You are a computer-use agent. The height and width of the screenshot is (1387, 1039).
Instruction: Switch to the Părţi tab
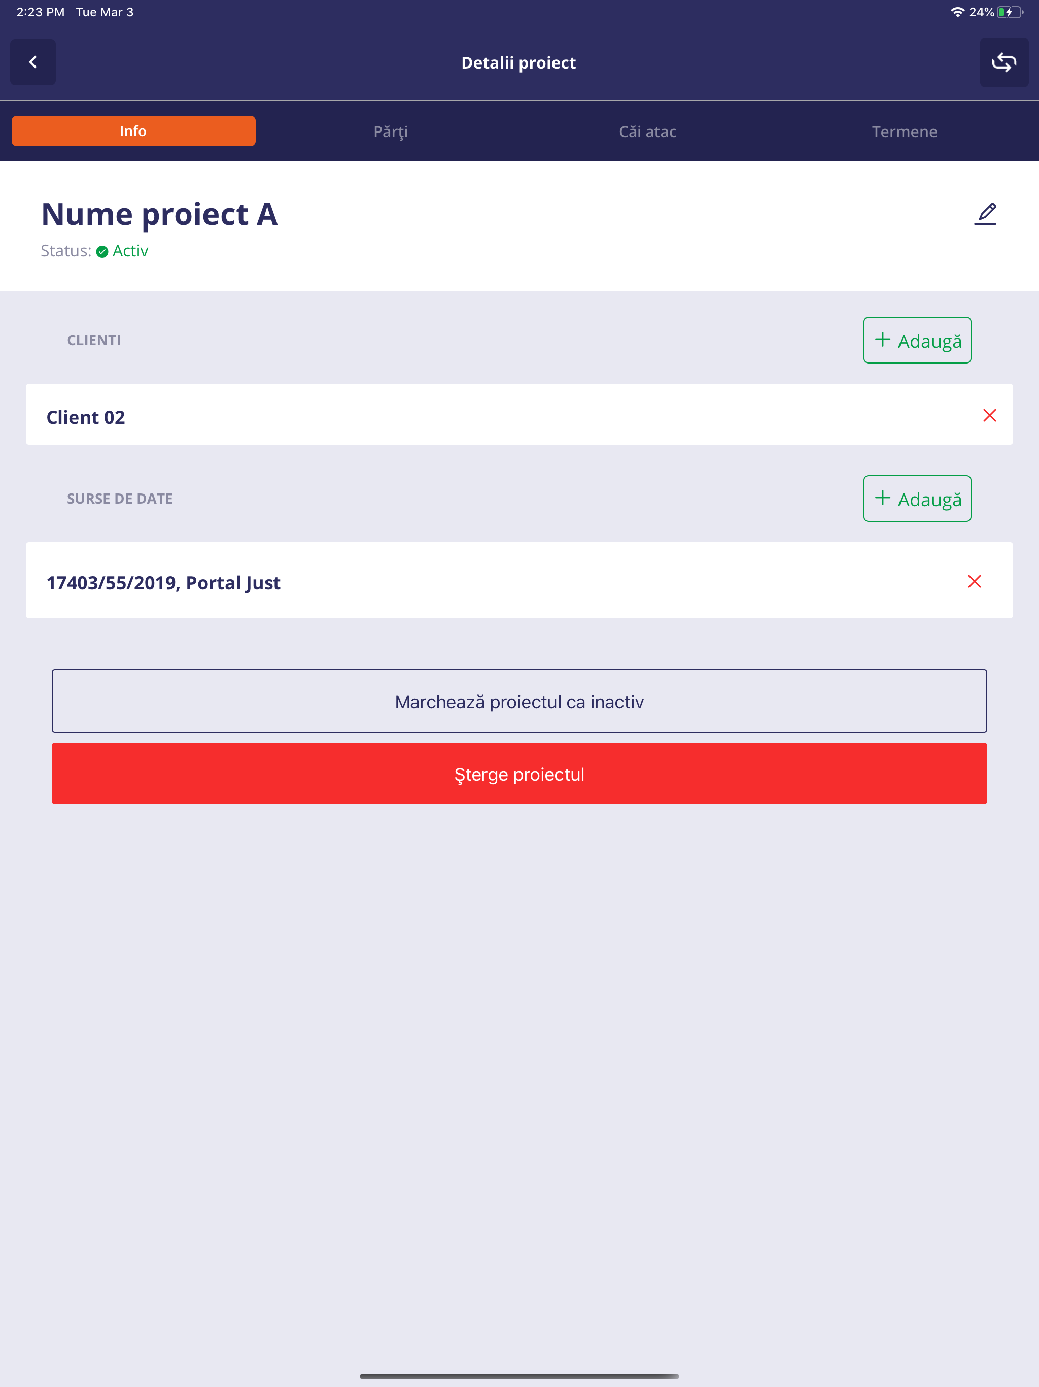391,131
